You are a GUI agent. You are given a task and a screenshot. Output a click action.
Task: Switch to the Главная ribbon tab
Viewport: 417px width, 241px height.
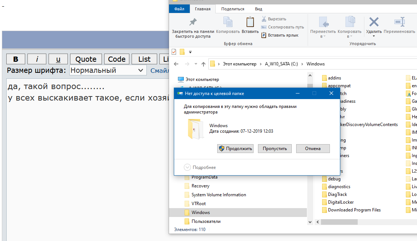coord(203,9)
